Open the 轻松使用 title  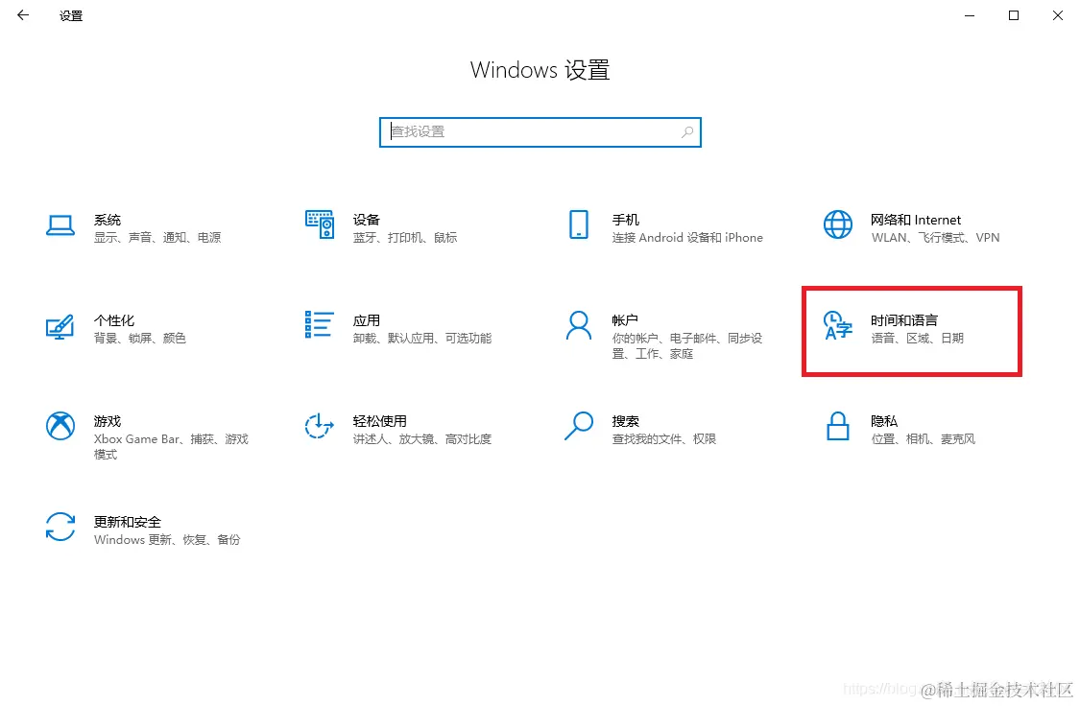pos(379,421)
